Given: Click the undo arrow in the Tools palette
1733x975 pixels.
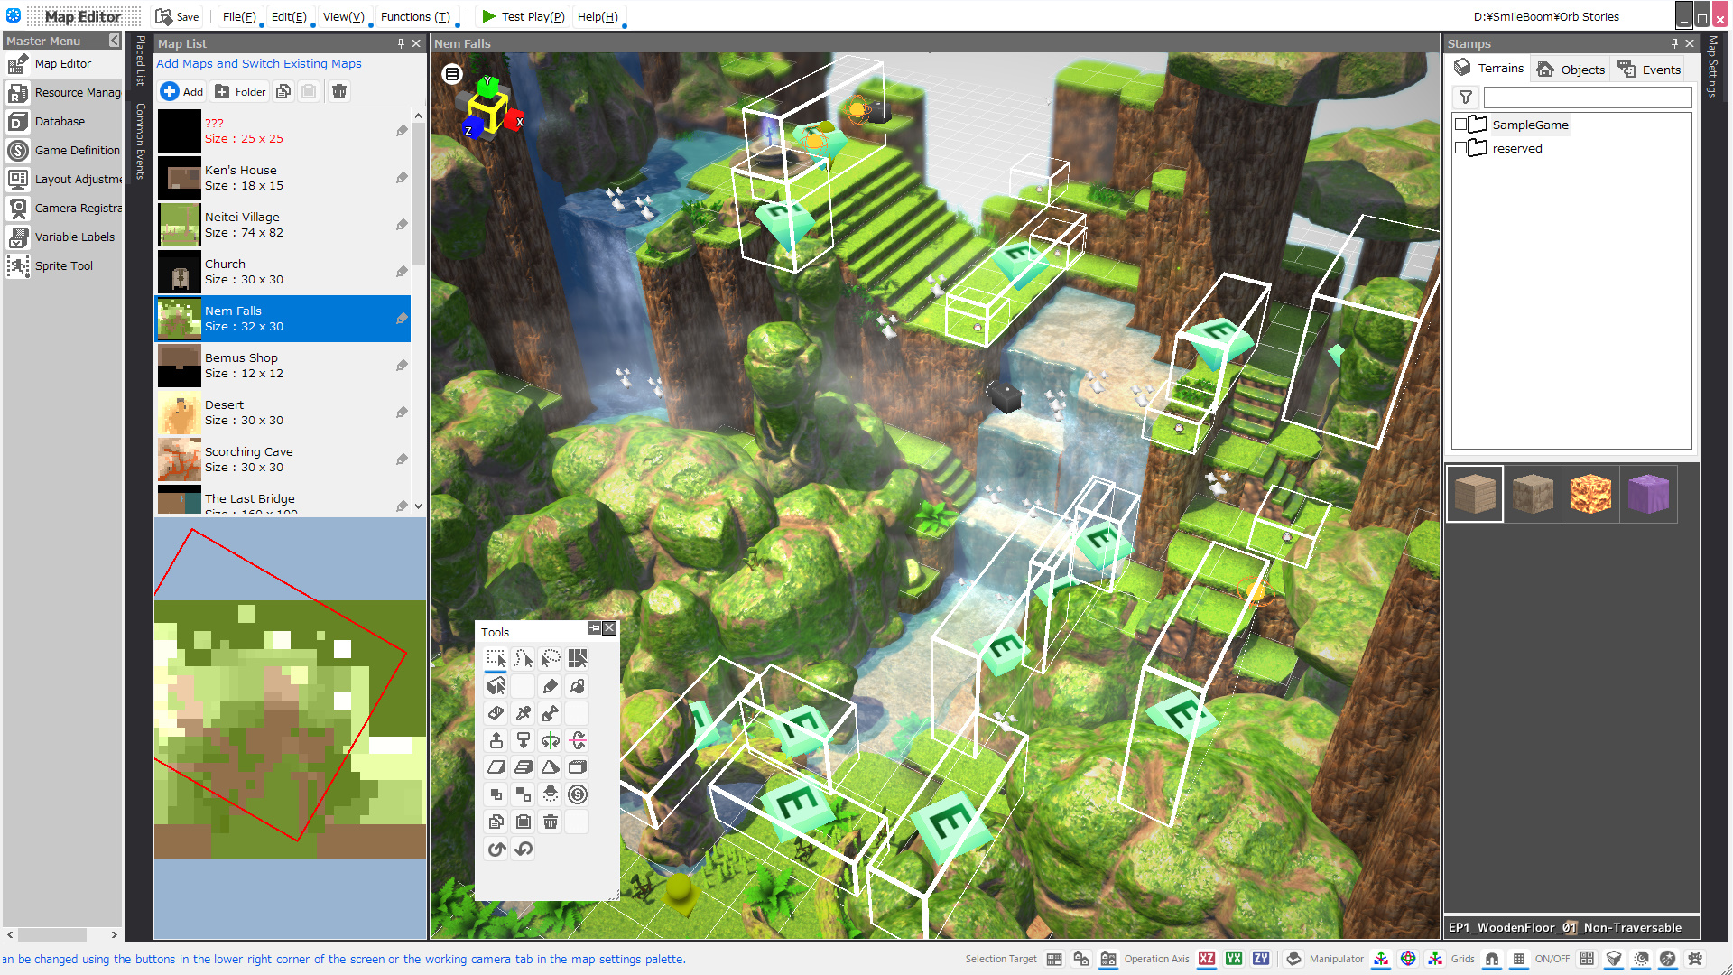Looking at the screenshot, I should tap(523, 849).
